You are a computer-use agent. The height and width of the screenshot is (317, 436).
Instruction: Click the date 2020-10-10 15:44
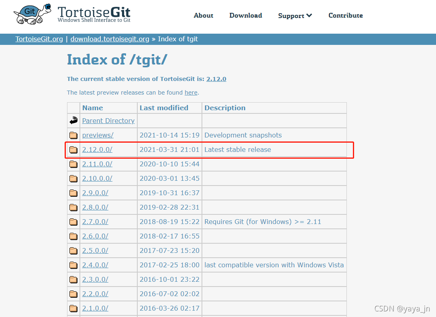[169, 164]
